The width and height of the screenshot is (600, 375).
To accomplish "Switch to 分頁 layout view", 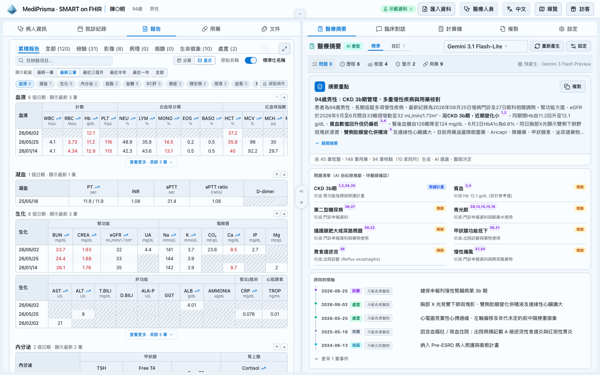I will (x=184, y=60).
